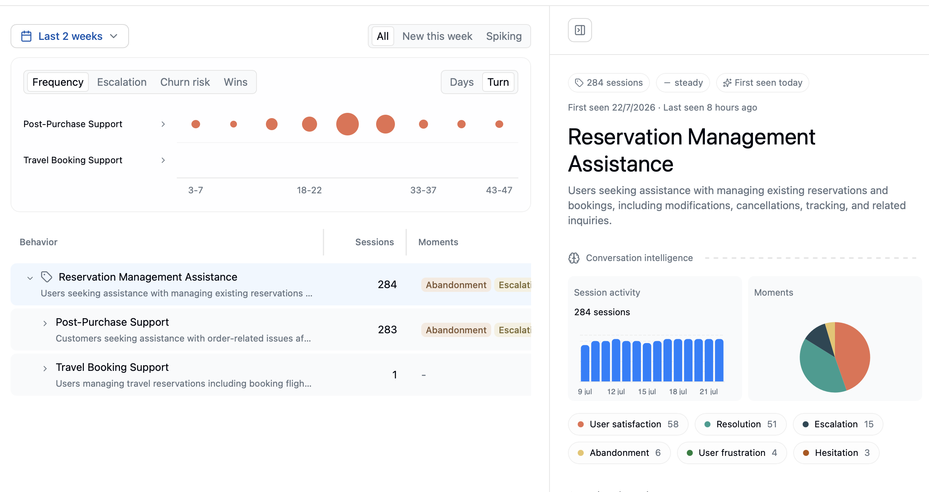
Task: Collapse the Reservation Management Assistance row
Action: coord(30,278)
